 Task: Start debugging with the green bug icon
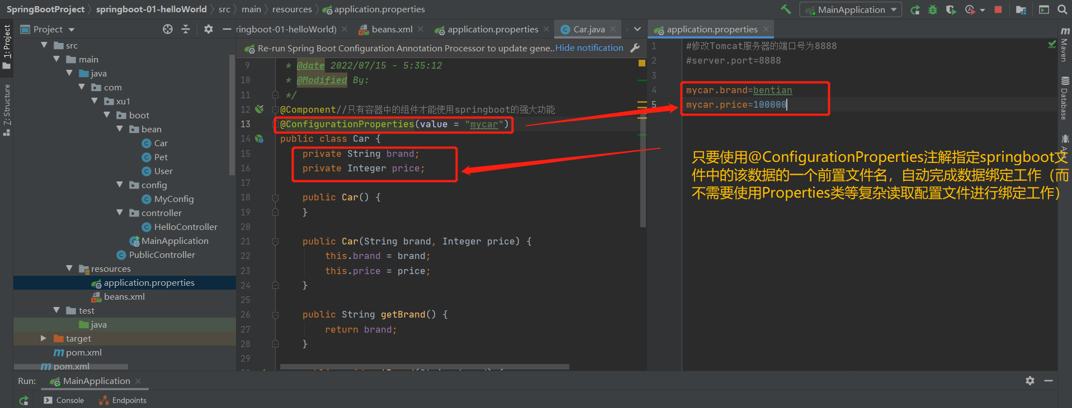[x=932, y=9]
